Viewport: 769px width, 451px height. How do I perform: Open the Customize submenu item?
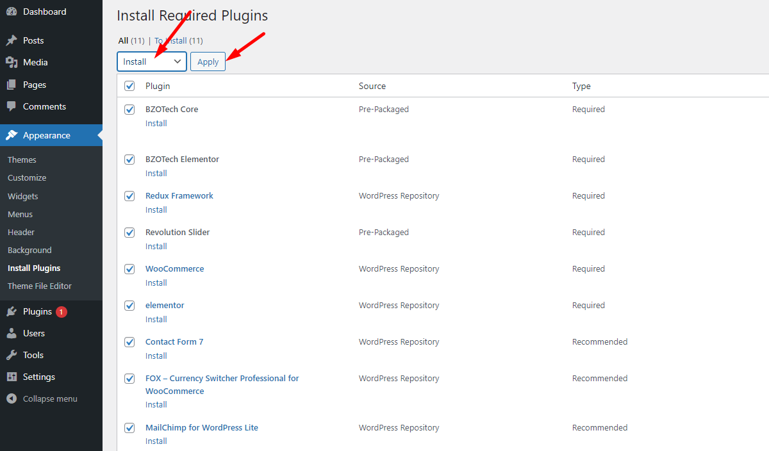(27, 177)
